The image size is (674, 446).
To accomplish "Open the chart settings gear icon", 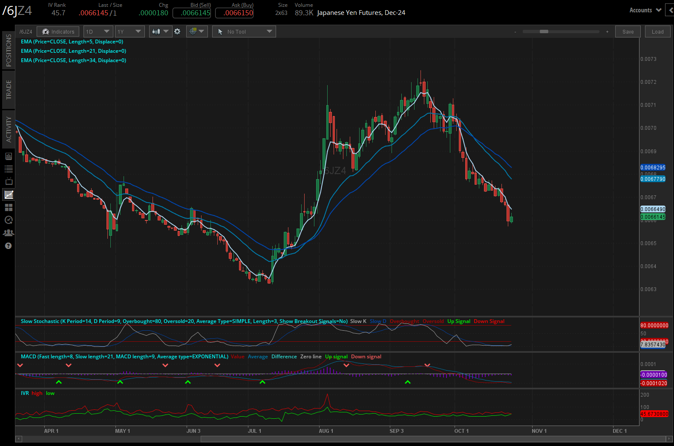I will [x=177, y=31].
